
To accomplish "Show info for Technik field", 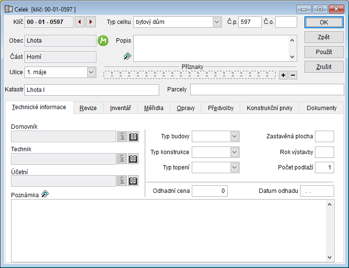I will point(122,159).
